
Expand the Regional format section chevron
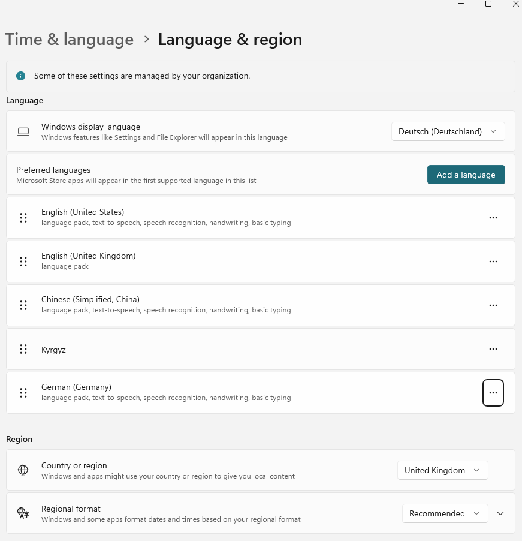click(500, 513)
